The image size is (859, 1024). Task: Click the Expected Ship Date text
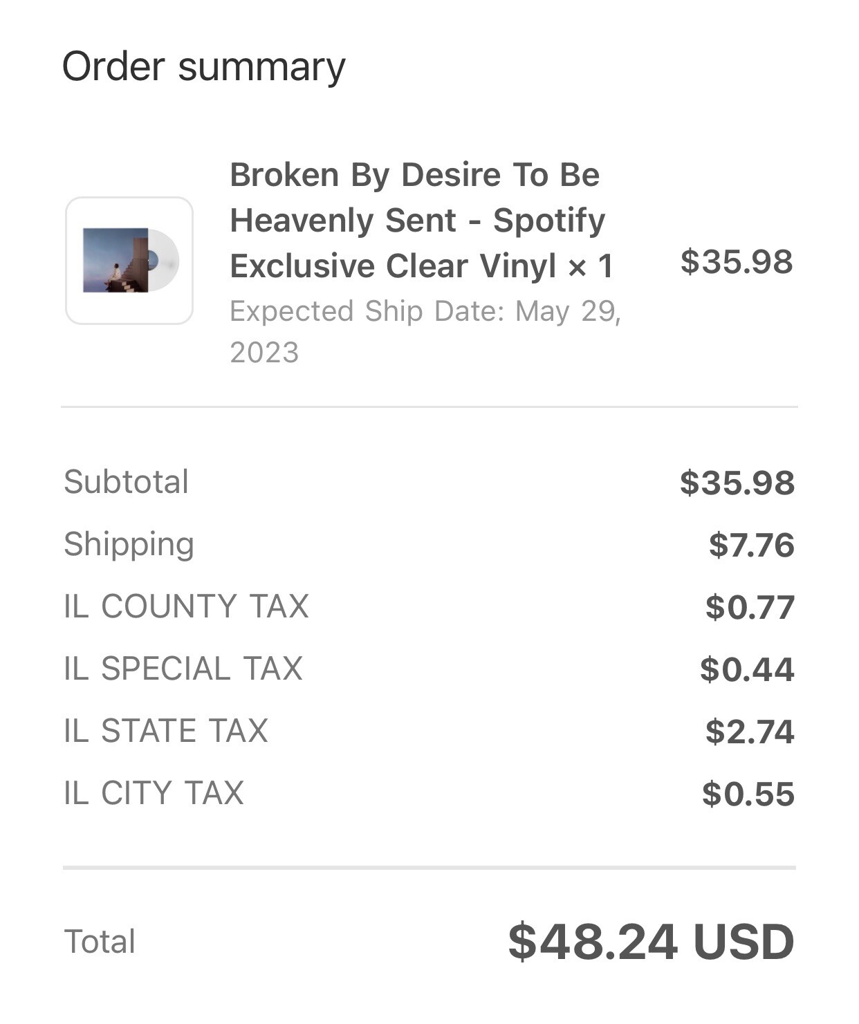pos(426,332)
